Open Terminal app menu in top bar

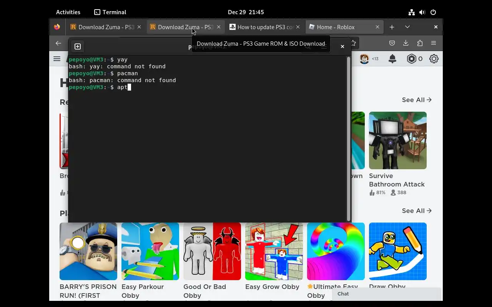tap(110, 12)
